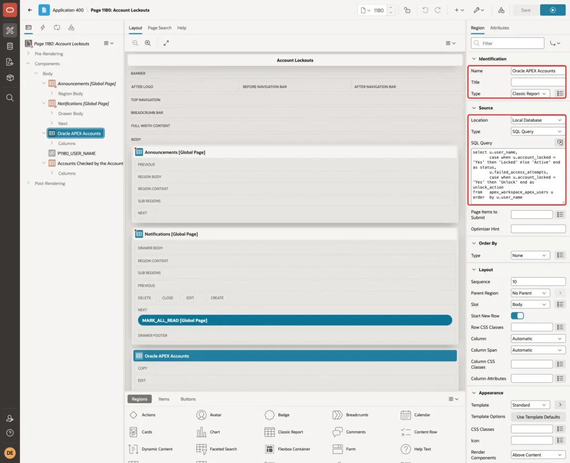Open the Order By Type dropdown
570x463 pixels.
click(x=530, y=255)
